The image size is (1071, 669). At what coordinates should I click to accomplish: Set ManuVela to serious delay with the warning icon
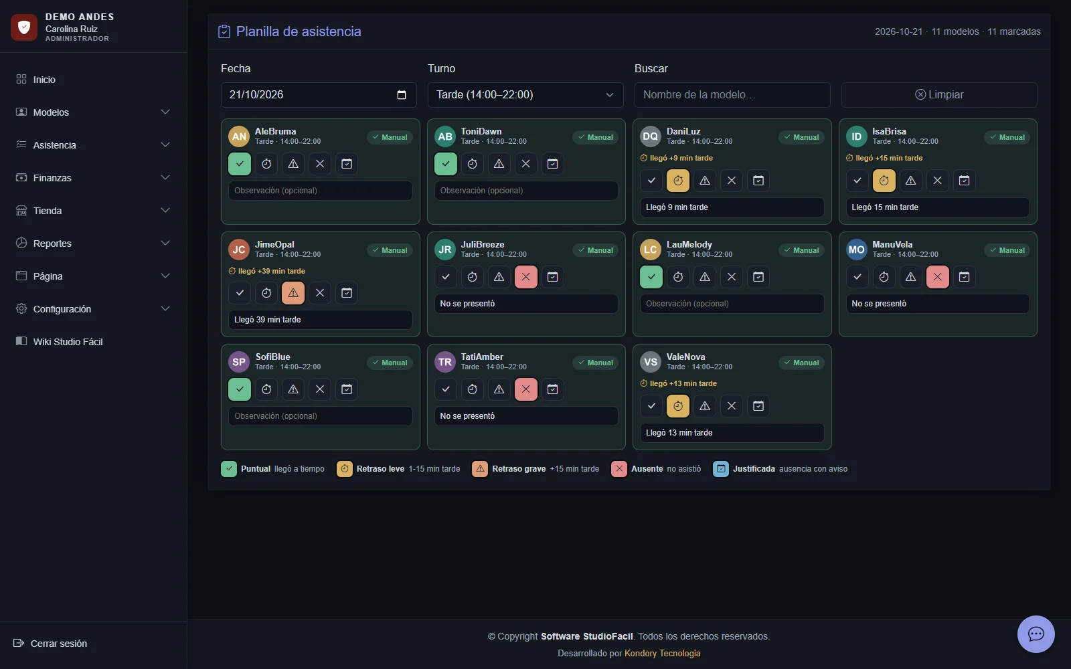coord(911,277)
